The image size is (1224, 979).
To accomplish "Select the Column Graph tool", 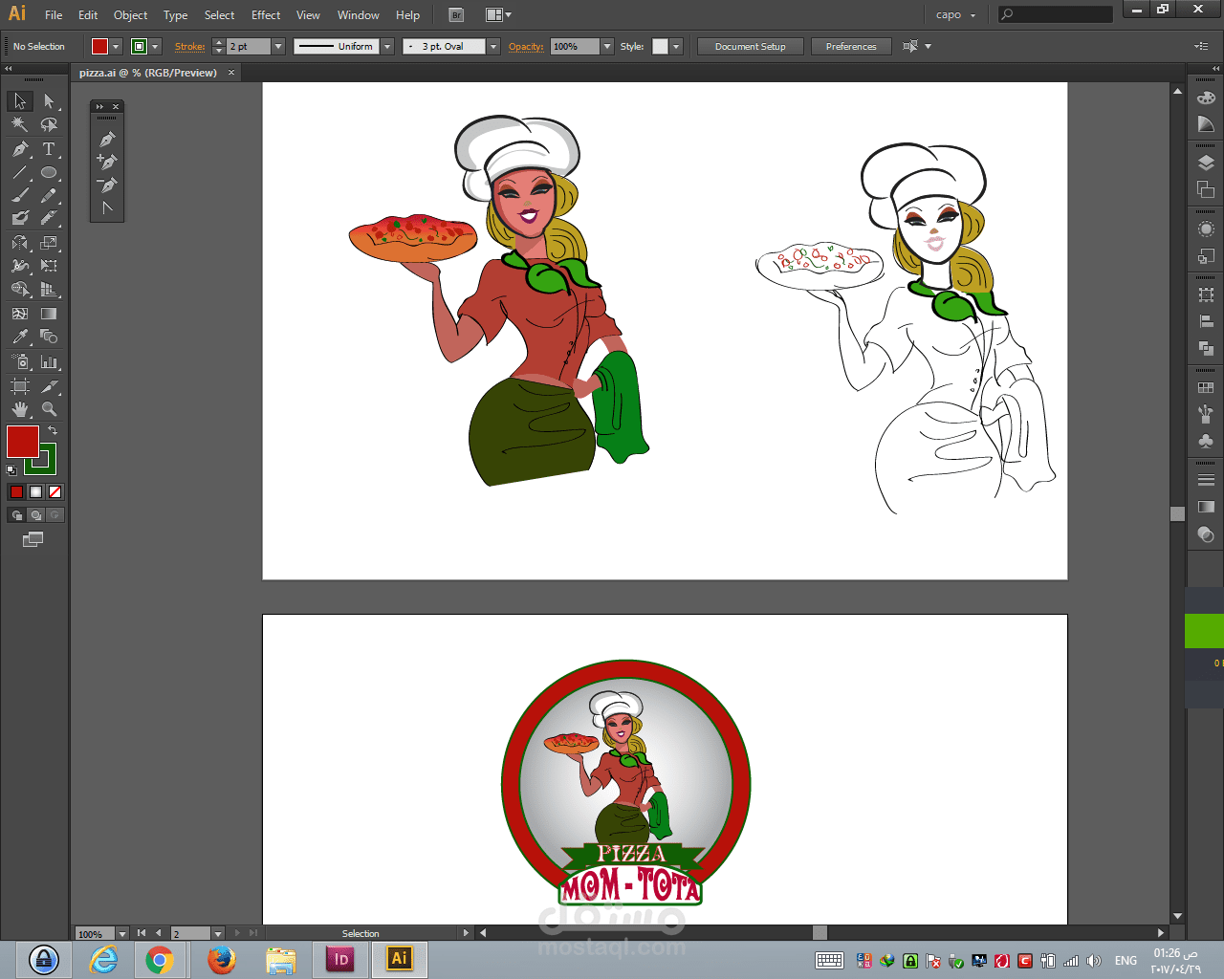I will [x=49, y=362].
